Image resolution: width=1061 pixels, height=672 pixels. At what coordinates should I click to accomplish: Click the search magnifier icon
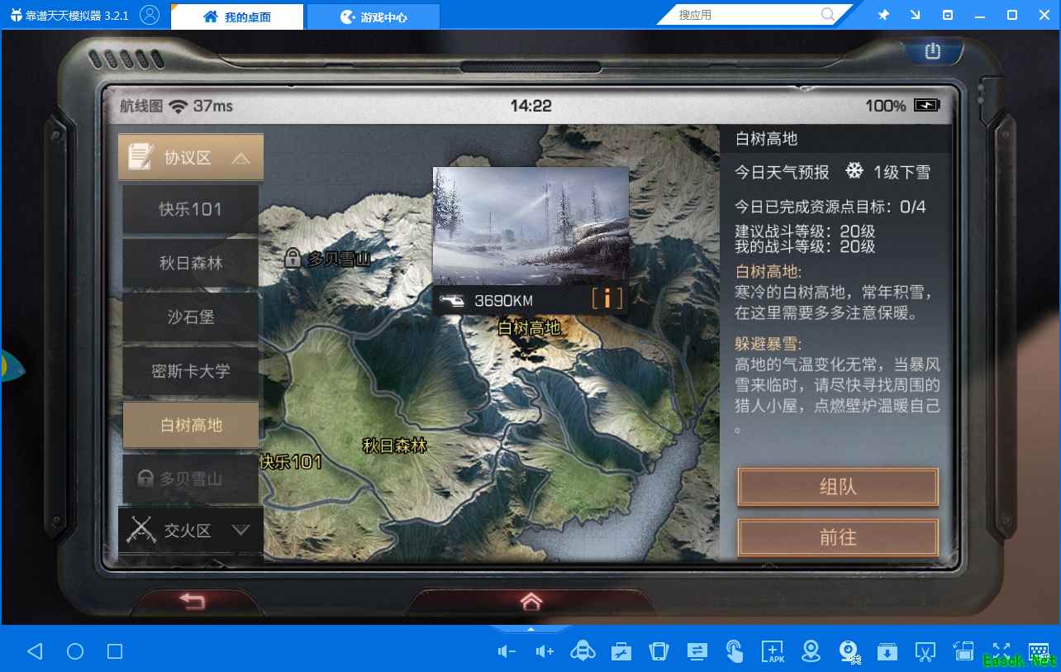[x=827, y=15]
